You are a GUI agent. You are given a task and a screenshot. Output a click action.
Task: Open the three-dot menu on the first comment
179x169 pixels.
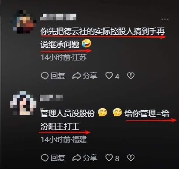(165, 19)
